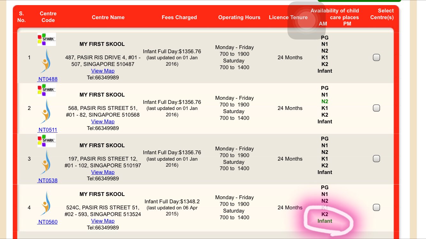This screenshot has width=426, height=239.
Task: Click My First Skool logo for NT0488
Action: 46,61
